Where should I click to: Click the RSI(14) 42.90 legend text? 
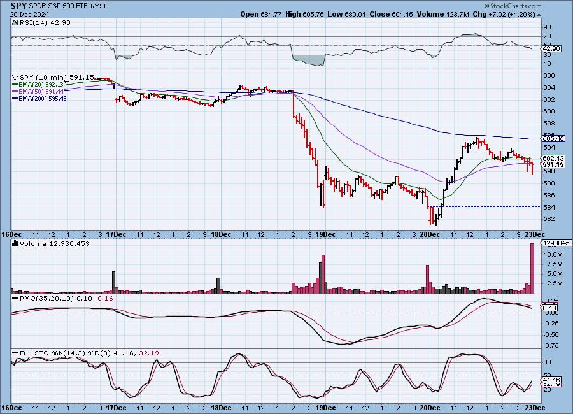point(44,23)
